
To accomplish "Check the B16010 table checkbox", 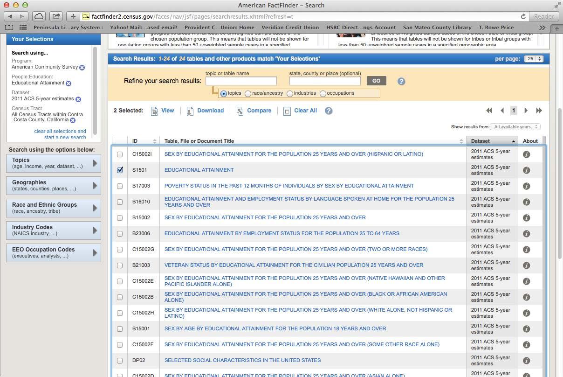I will tap(120, 202).
